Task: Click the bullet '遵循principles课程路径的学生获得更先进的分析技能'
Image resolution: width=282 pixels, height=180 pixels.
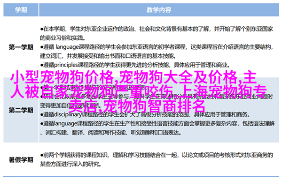Action: point(135,65)
